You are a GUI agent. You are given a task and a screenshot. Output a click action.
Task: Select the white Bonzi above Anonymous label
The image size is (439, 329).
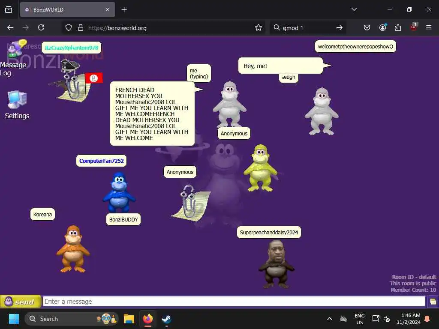[x=230, y=105]
